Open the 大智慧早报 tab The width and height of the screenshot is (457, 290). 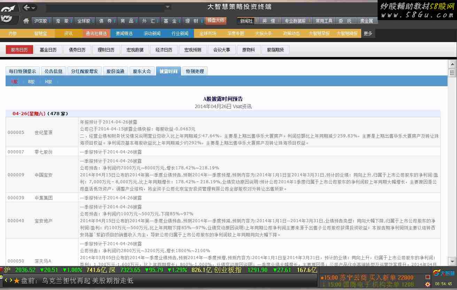[319, 33]
